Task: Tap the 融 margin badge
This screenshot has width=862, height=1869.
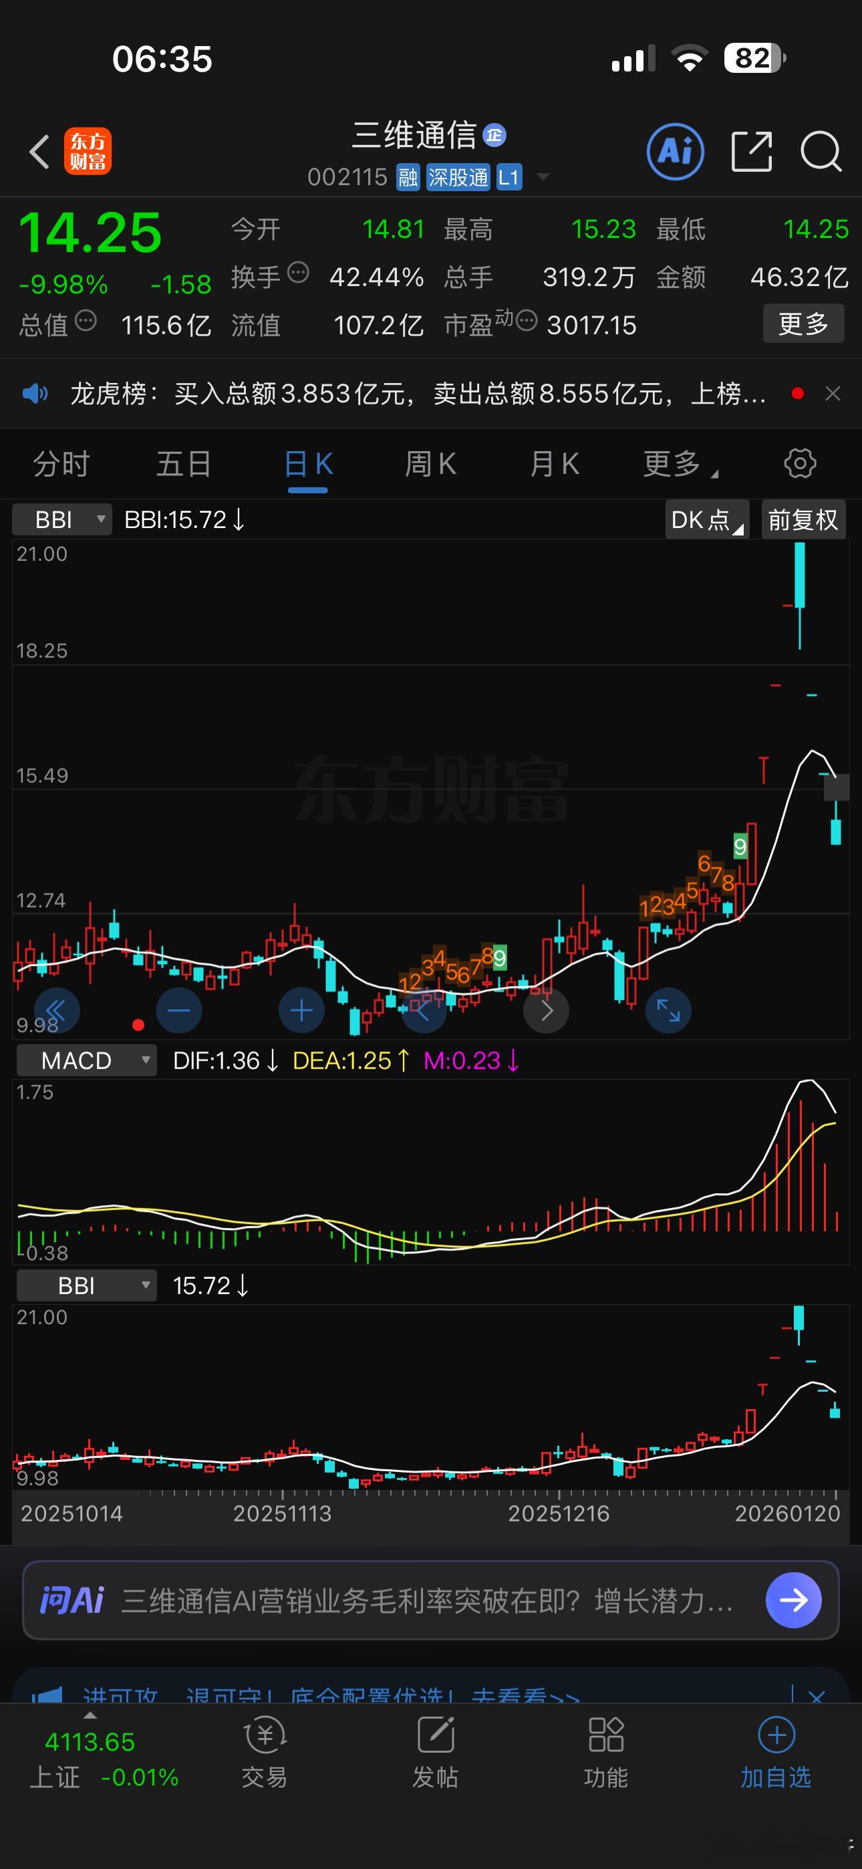Action: pyautogui.click(x=408, y=177)
